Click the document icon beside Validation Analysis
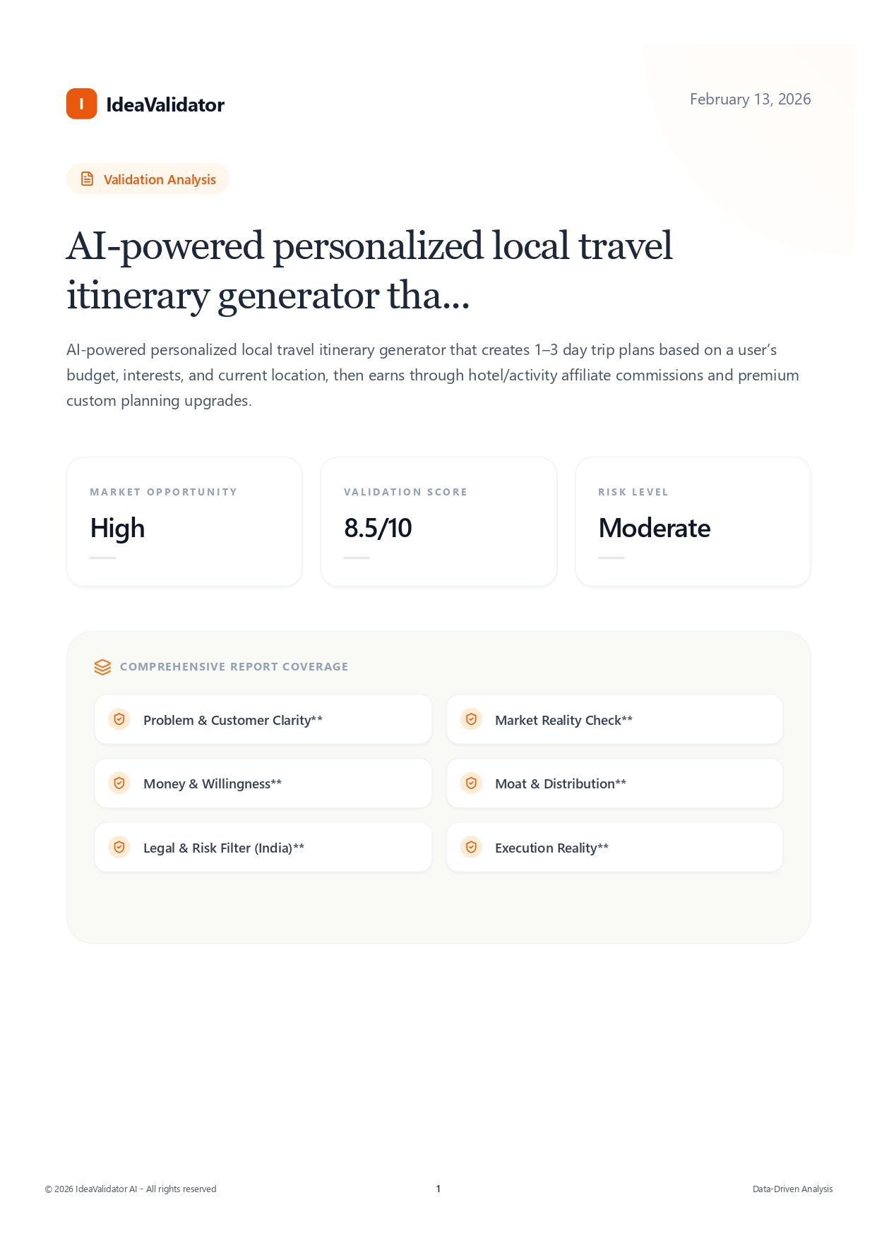Image resolution: width=877 pixels, height=1238 pixels. (x=87, y=179)
